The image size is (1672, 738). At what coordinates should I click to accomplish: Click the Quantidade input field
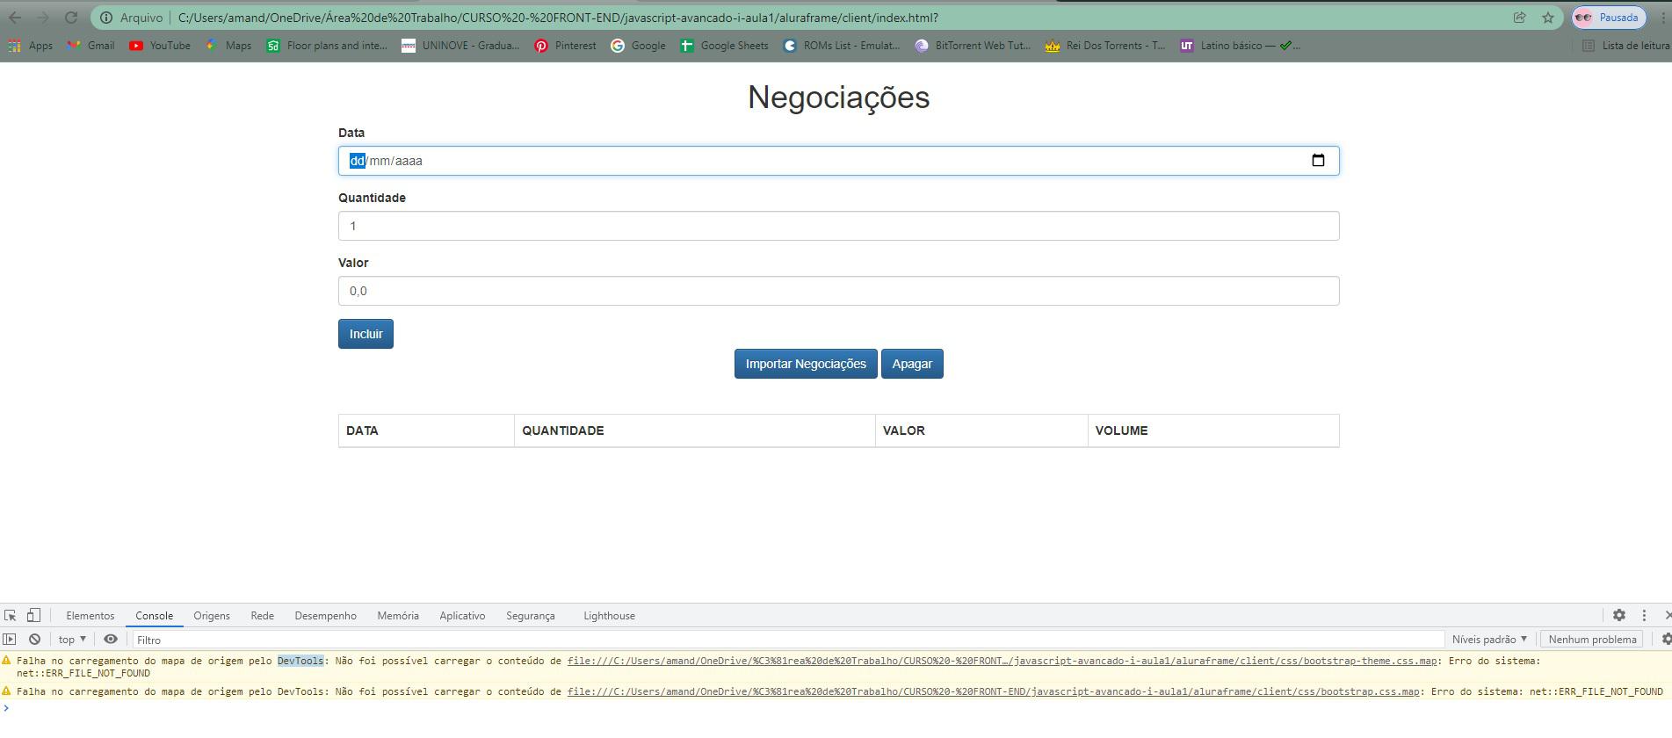[x=838, y=226]
